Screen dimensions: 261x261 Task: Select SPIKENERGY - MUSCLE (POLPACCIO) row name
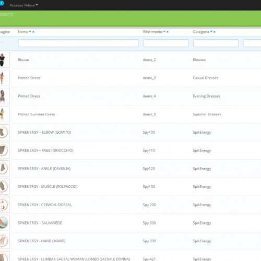(48, 186)
